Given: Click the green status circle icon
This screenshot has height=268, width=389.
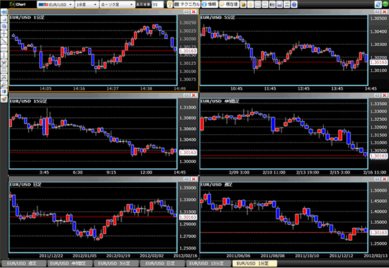Looking at the screenshot, I should [x=385, y=5].
